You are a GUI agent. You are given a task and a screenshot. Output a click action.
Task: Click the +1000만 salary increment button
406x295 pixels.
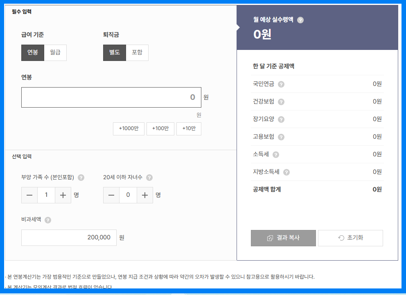click(x=129, y=128)
